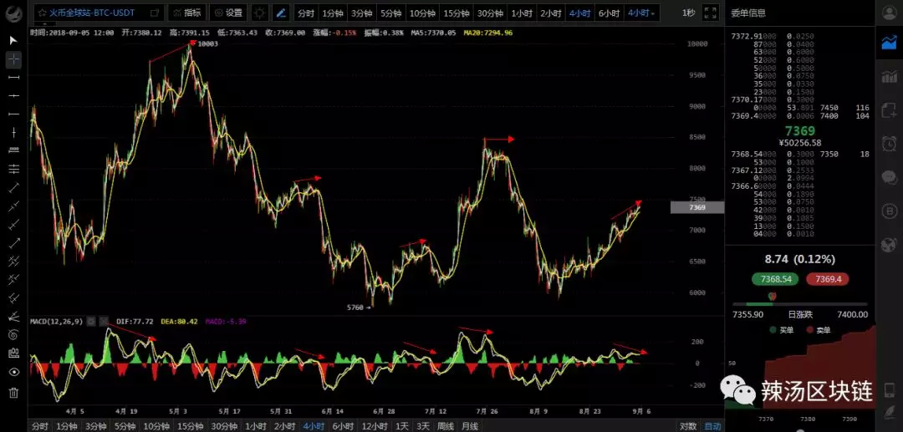Select the top 6小时 timeframe
Viewport: 903px width, 432px height.
[609, 13]
